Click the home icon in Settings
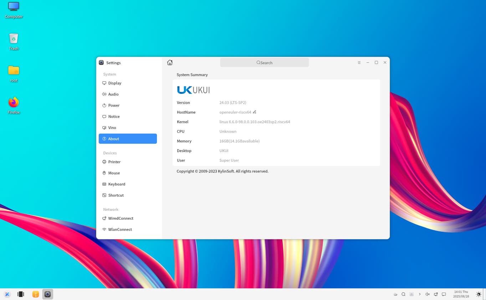The height and width of the screenshot is (300, 486). [x=170, y=62]
